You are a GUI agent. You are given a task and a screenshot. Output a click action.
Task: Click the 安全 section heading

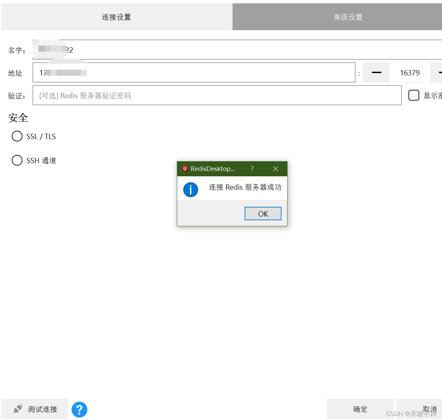click(18, 118)
